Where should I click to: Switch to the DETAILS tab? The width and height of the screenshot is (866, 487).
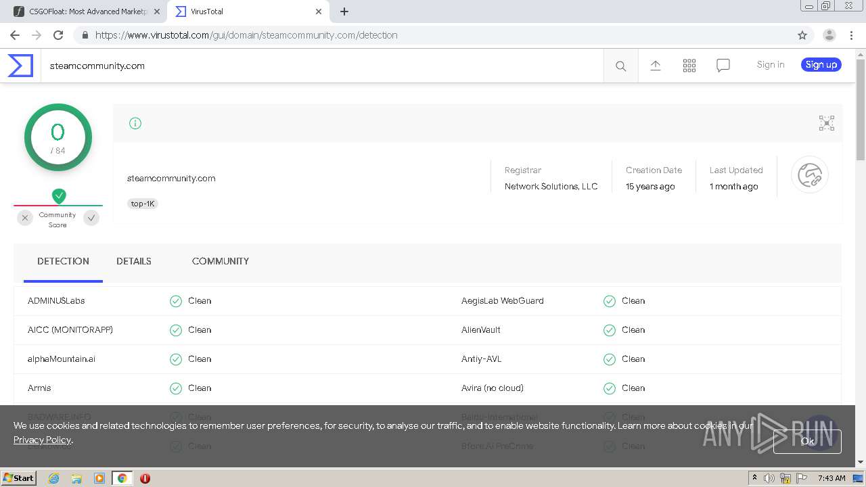coord(134,261)
